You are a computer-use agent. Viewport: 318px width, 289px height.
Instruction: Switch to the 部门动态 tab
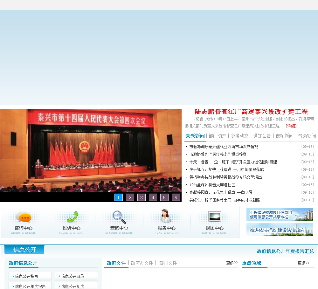click(x=217, y=136)
